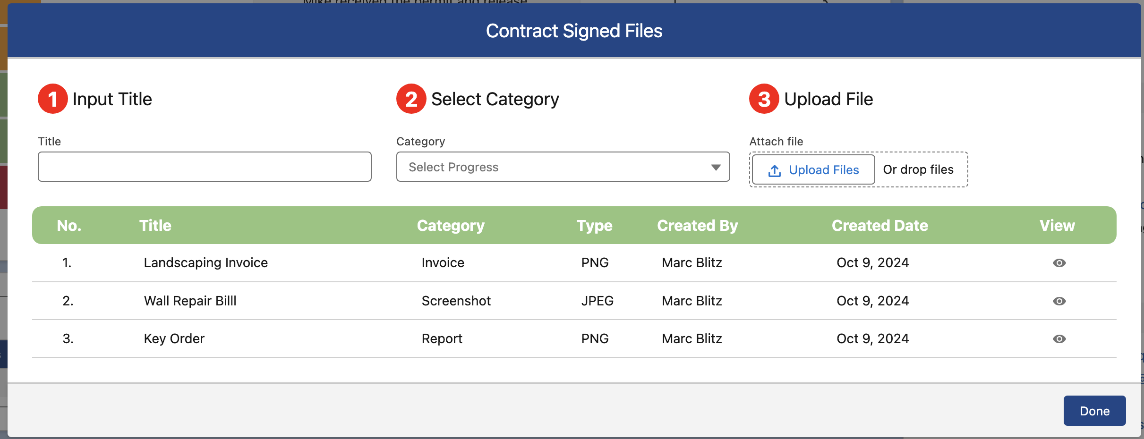Click the Or drop files area
The height and width of the screenshot is (439, 1144).
[918, 169]
